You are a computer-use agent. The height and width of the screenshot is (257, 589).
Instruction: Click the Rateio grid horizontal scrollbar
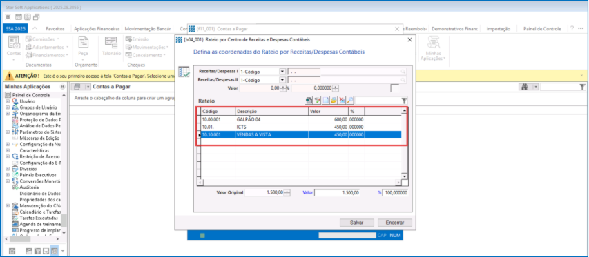300,182
